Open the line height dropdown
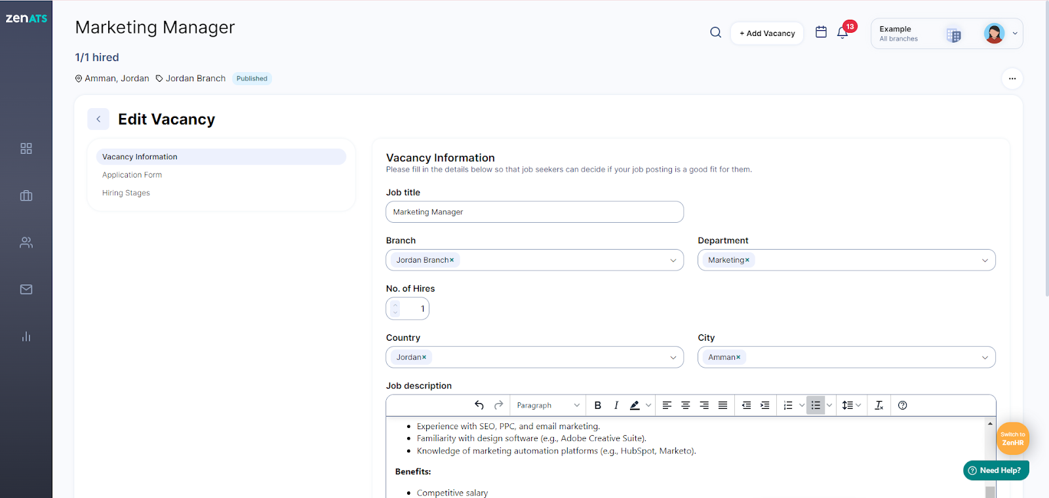 coord(851,405)
